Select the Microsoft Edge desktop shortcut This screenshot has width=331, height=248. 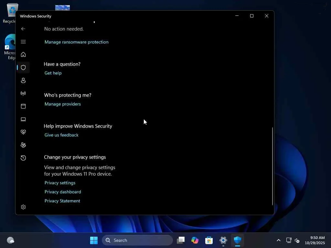tap(10, 47)
